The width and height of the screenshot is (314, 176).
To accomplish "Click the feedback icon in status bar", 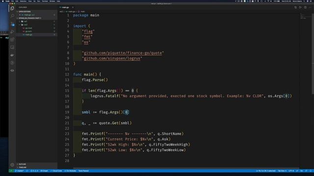I will click(306, 171).
